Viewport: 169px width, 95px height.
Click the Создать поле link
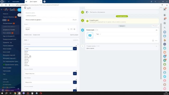pos(36,35)
